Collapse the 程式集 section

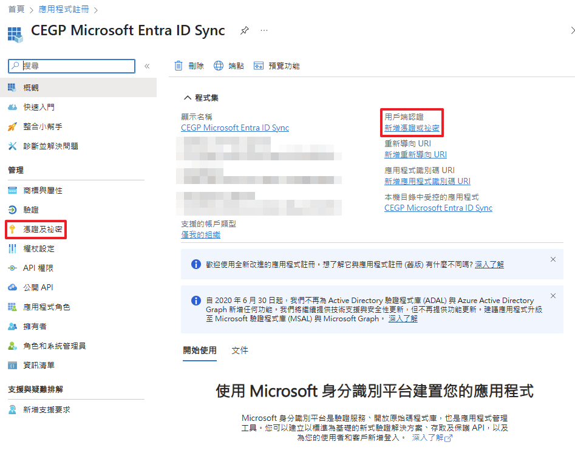pos(187,97)
